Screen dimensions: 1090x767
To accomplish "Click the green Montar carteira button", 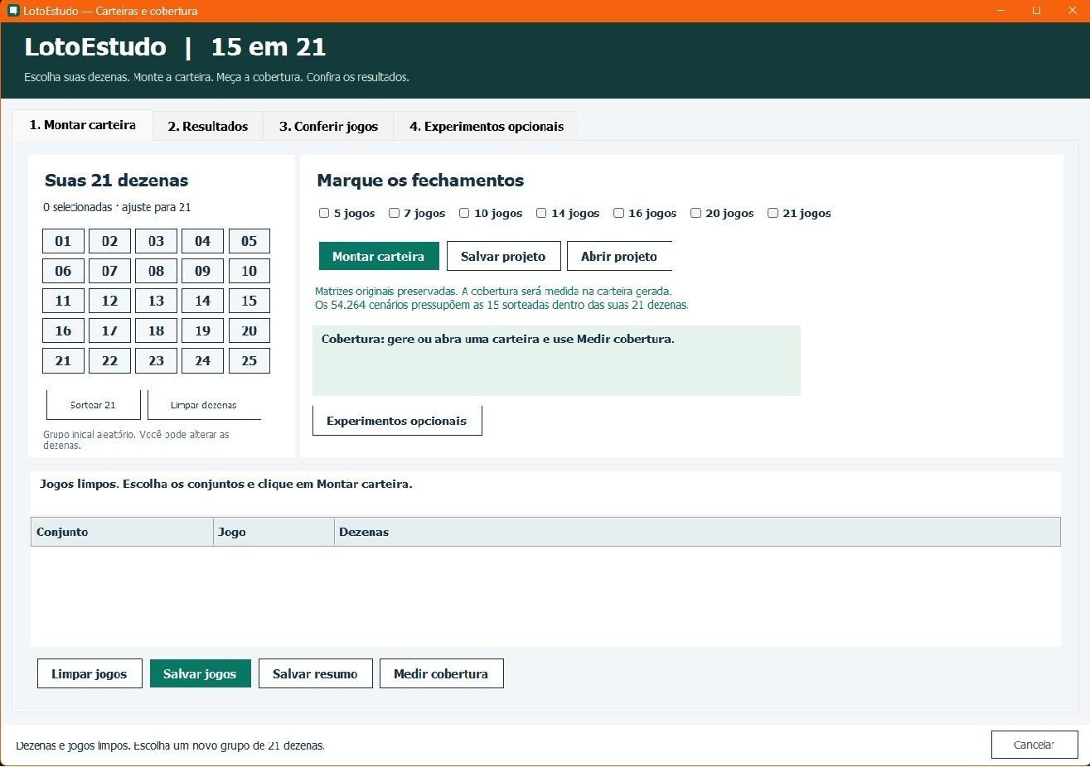I will (x=379, y=256).
